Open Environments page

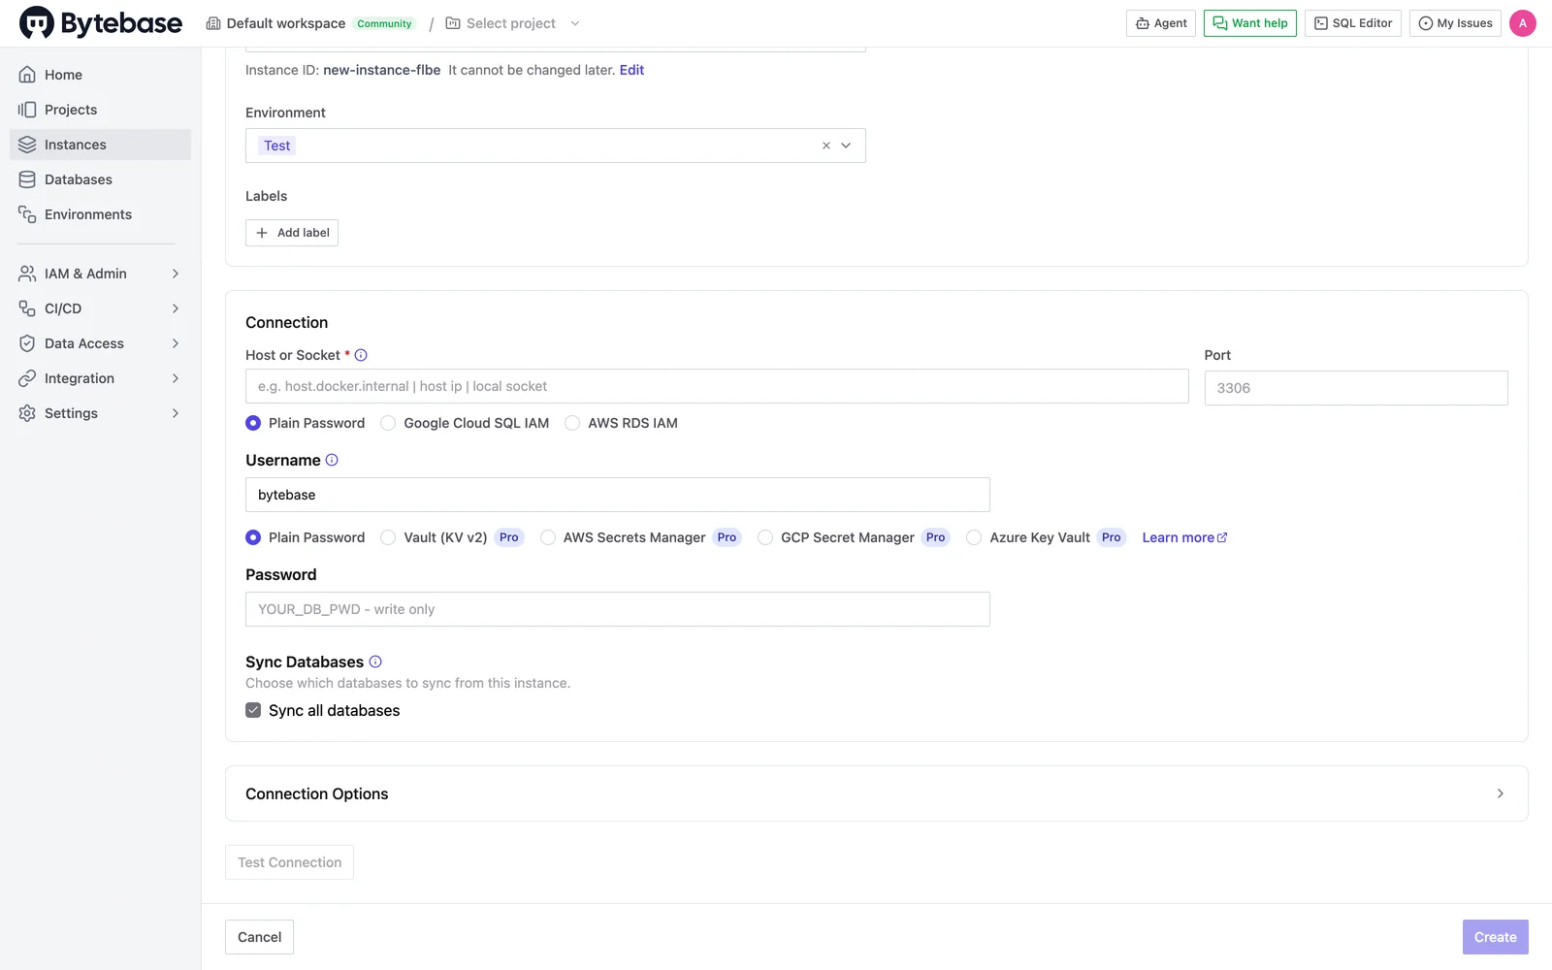100,214
